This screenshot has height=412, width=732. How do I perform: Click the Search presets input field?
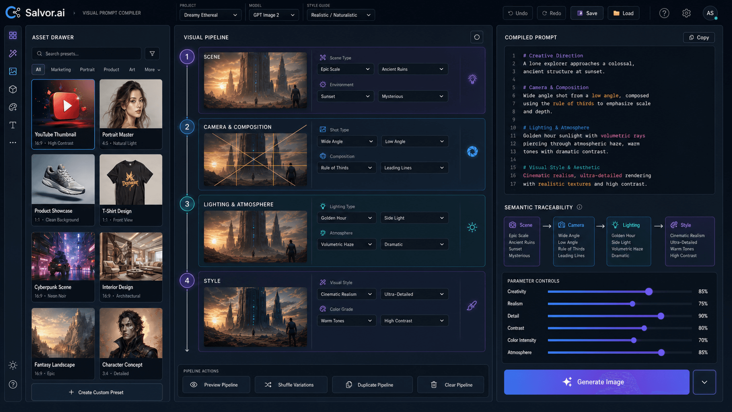[x=86, y=54]
